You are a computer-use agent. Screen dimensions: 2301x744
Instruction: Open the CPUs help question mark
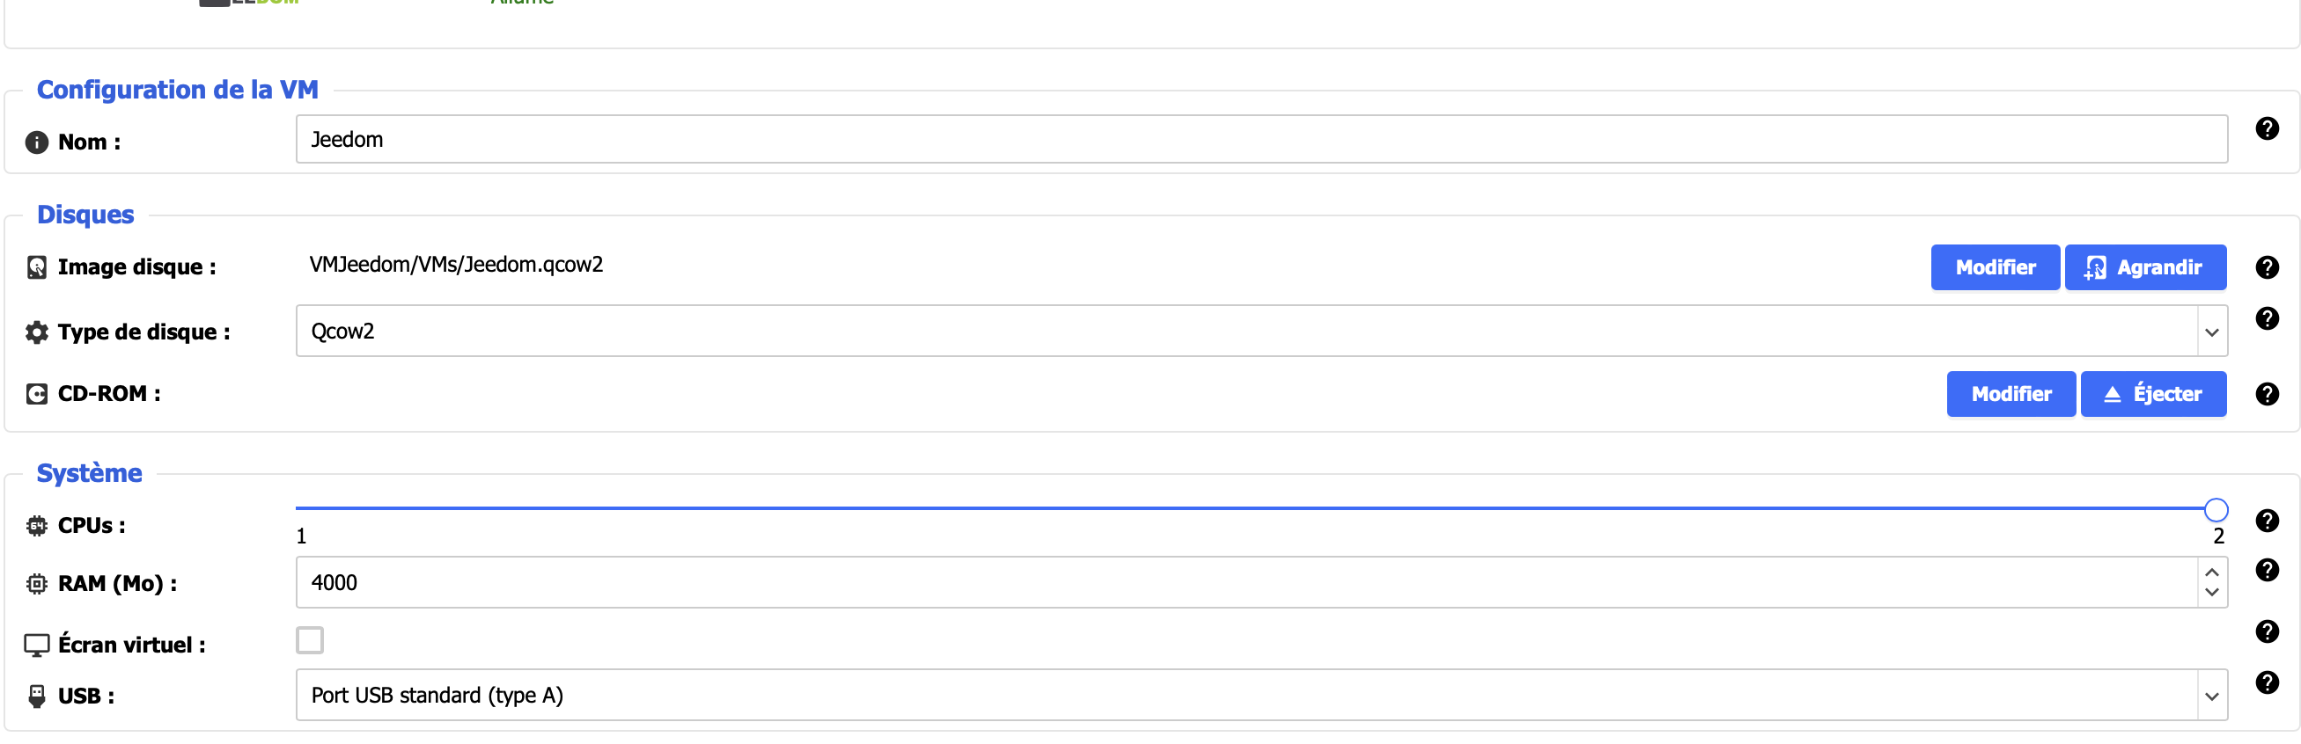(x=2266, y=520)
